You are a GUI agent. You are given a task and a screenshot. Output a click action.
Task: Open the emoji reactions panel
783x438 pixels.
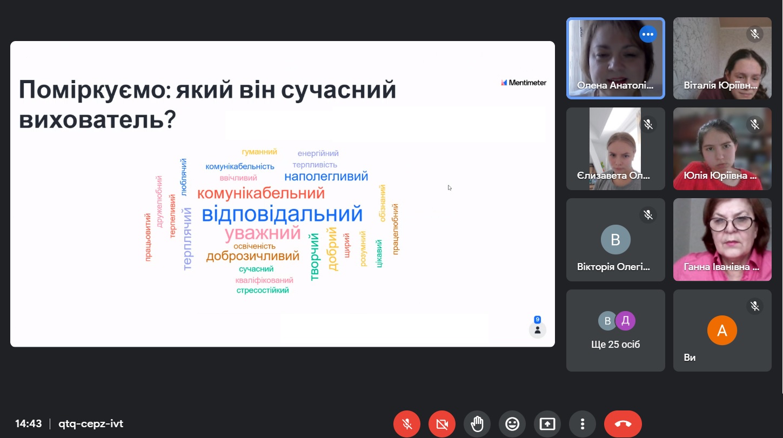click(512, 424)
